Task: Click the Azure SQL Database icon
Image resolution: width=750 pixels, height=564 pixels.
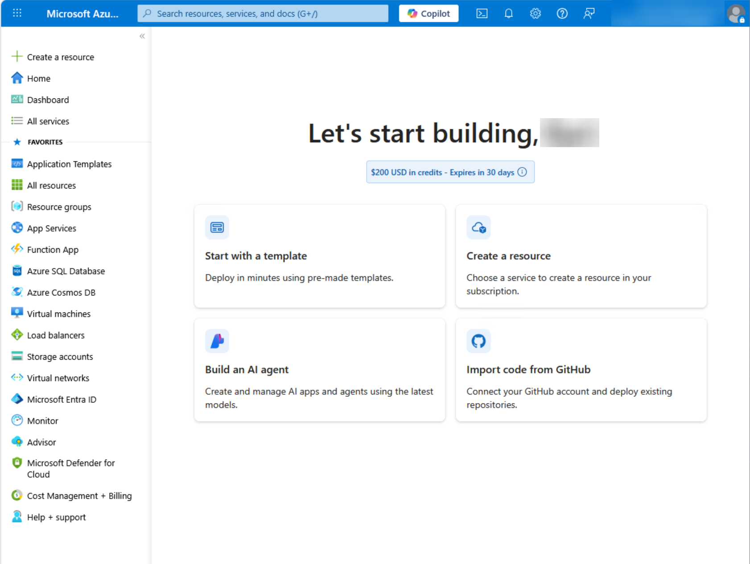Action: click(x=17, y=271)
